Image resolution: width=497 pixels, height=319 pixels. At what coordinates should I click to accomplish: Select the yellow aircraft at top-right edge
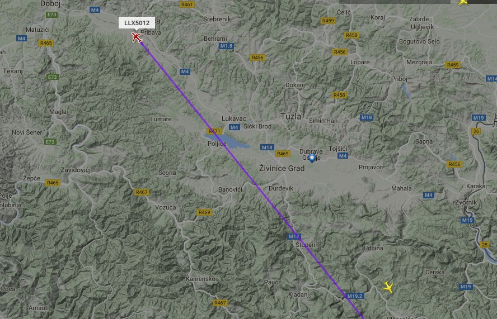pos(463,2)
